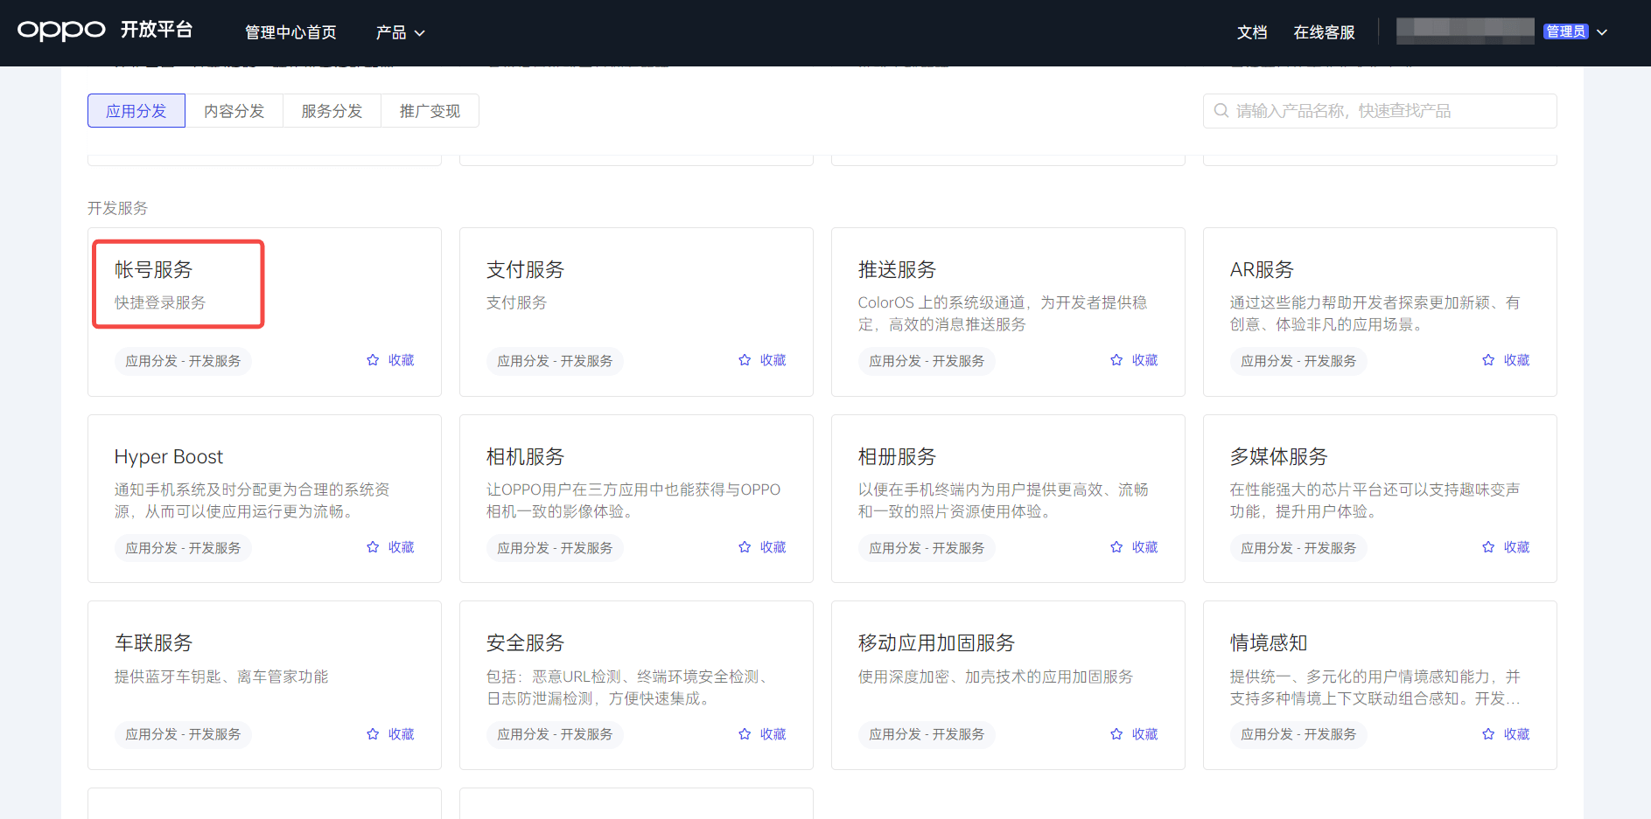This screenshot has height=819, width=1651.
Task: Focus the product name search field
Action: click(x=1391, y=111)
